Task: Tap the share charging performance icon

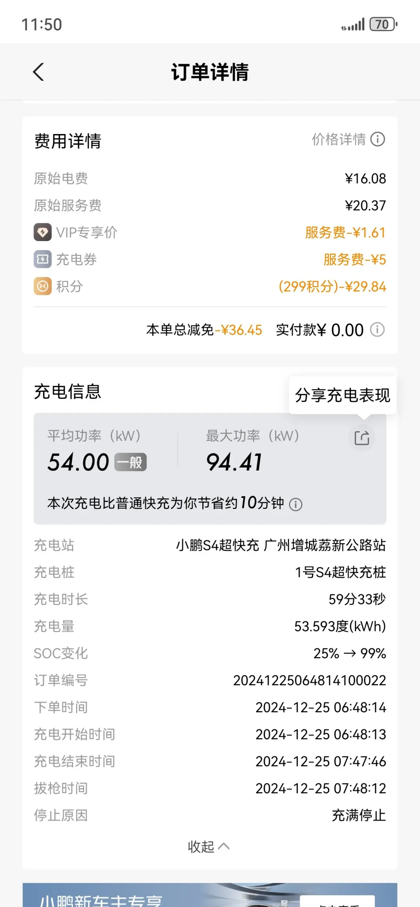Action: (x=362, y=438)
